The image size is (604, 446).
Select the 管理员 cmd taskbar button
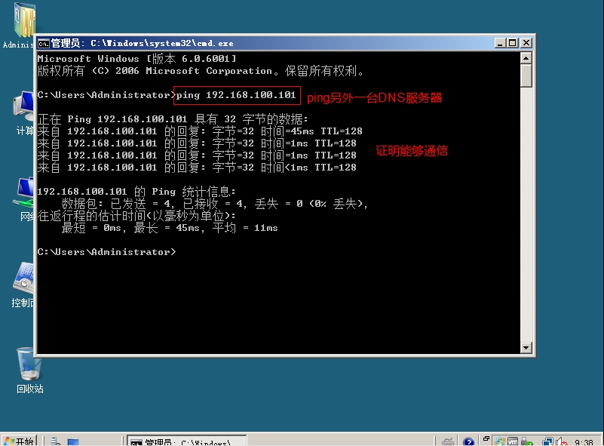click(x=187, y=441)
